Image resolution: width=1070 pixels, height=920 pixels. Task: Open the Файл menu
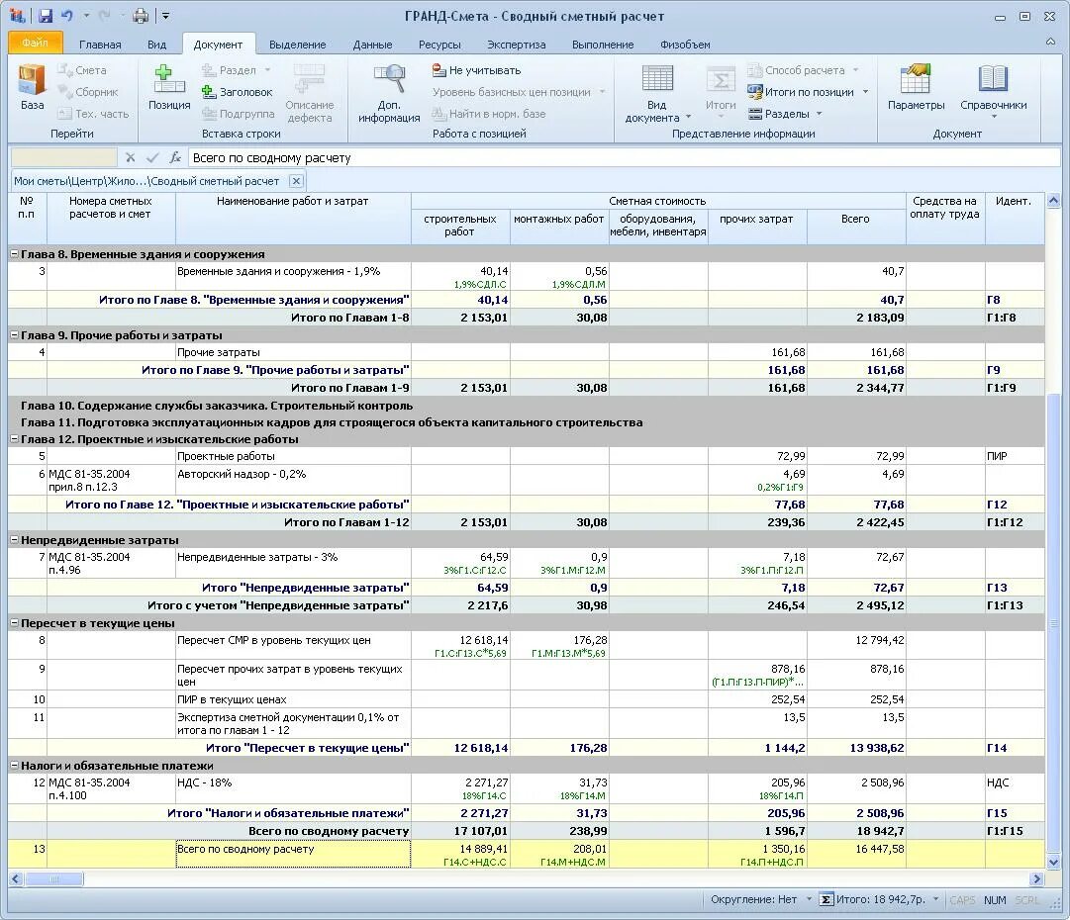click(35, 43)
